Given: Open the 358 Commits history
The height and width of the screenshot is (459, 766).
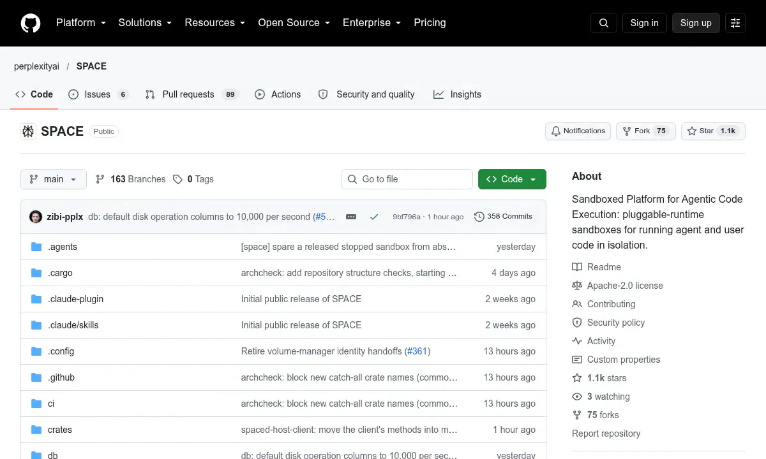Looking at the screenshot, I should tap(503, 217).
